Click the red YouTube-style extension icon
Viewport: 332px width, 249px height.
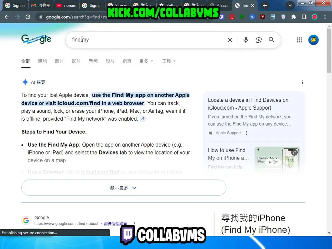(x=231, y=17)
